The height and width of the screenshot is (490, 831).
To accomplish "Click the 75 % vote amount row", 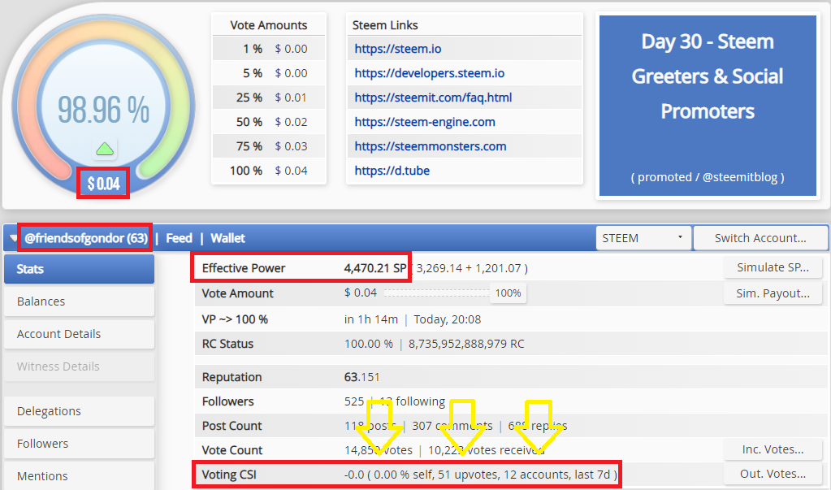I will click(269, 146).
